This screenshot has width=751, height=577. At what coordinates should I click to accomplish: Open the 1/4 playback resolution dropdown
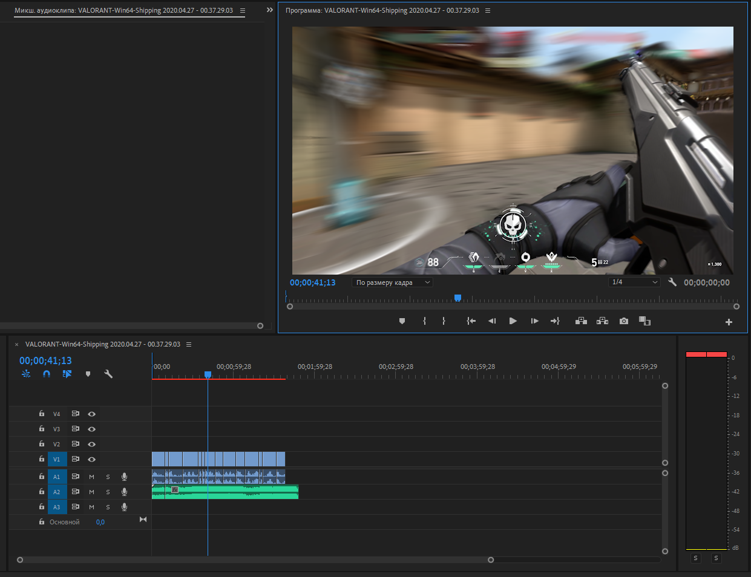coord(634,282)
